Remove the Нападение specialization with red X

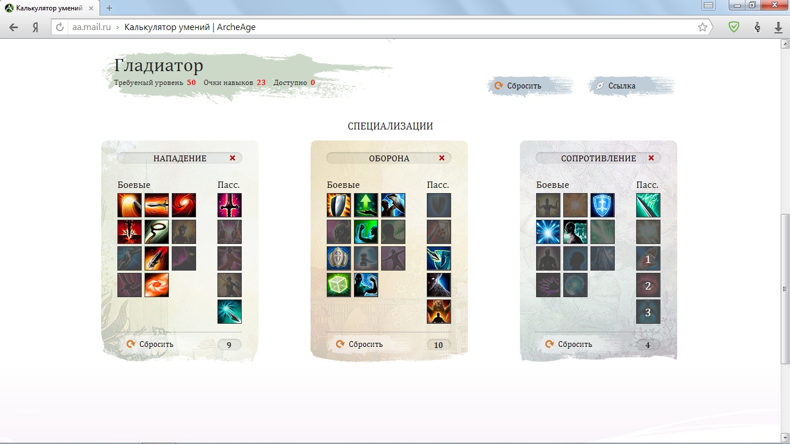[232, 158]
